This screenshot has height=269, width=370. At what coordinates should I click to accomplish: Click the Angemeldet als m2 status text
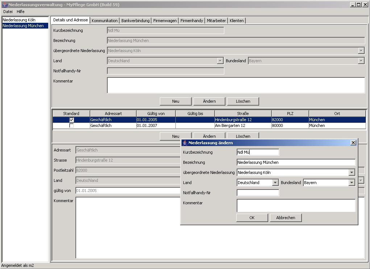[x=18, y=265]
